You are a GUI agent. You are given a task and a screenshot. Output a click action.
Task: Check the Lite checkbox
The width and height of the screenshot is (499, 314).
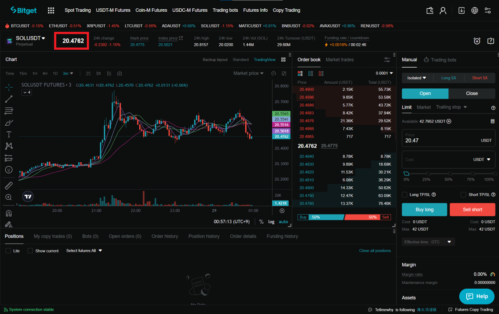[8, 251]
